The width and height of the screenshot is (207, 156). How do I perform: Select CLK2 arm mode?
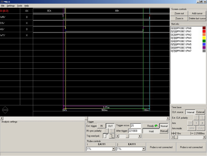pyautogui.click(x=201, y=128)
